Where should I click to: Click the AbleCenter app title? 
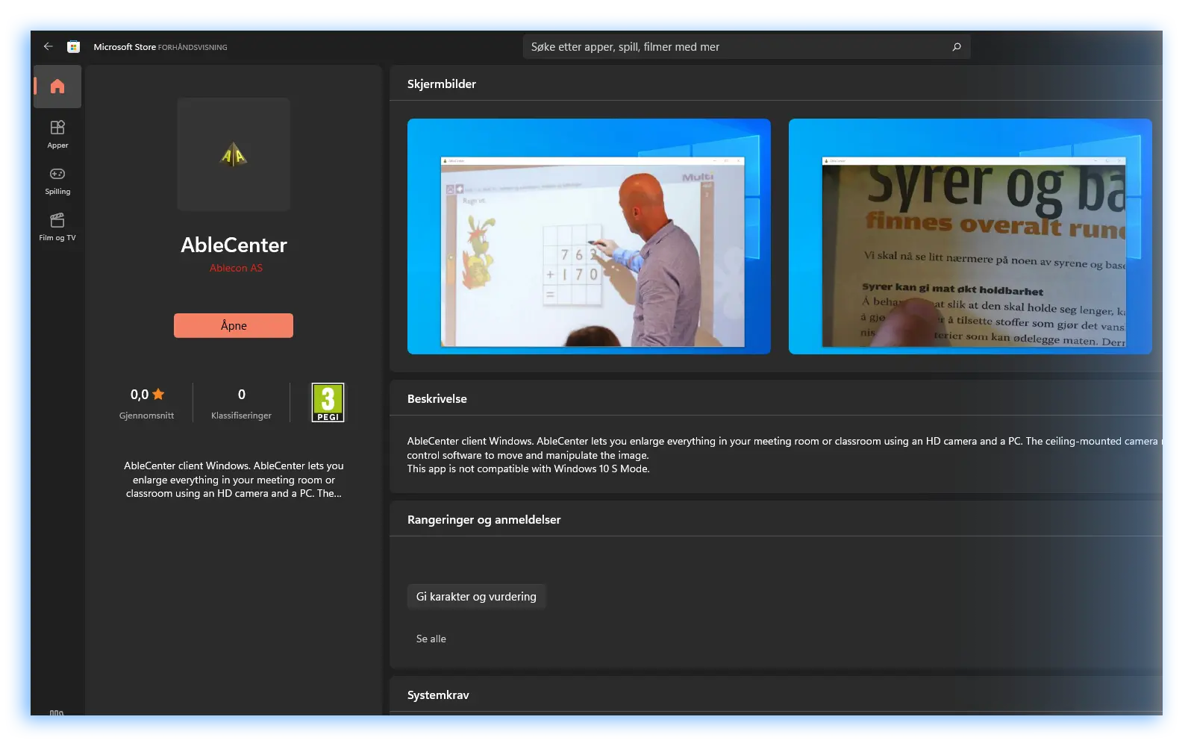coord(234,245)
